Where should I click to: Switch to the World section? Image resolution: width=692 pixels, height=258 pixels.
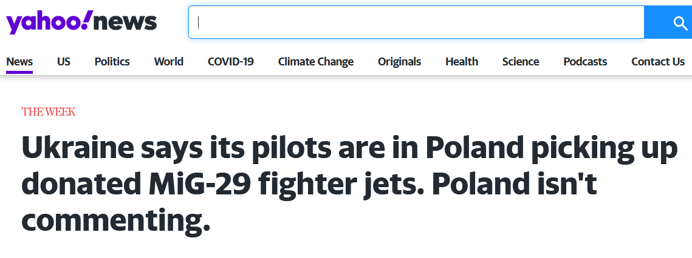168,62
